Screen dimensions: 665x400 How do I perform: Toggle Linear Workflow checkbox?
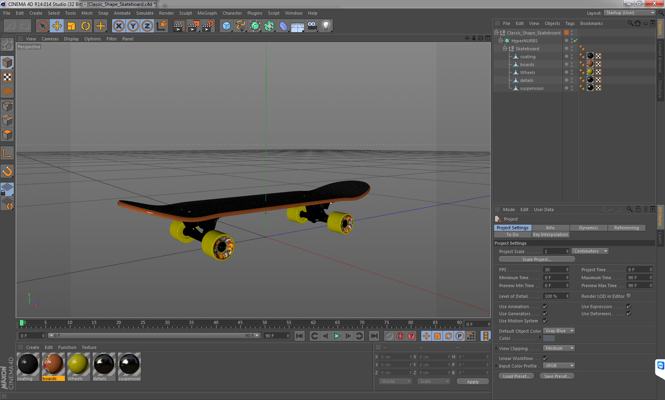pos(545,358)
